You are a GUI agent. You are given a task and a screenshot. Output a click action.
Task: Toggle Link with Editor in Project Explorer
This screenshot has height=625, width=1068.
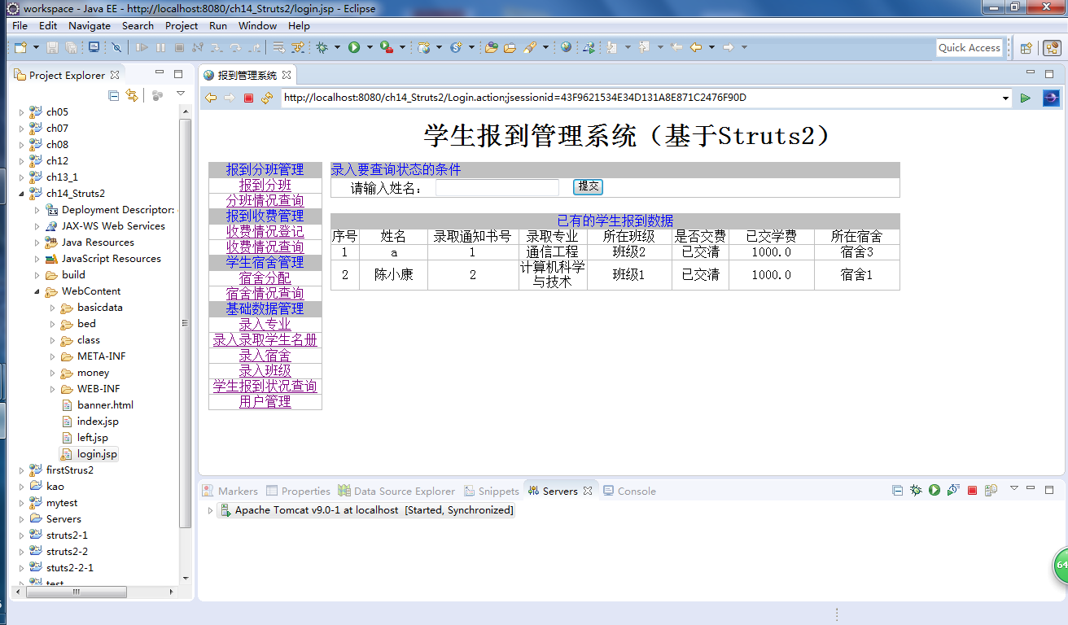(x=132, y=95)
